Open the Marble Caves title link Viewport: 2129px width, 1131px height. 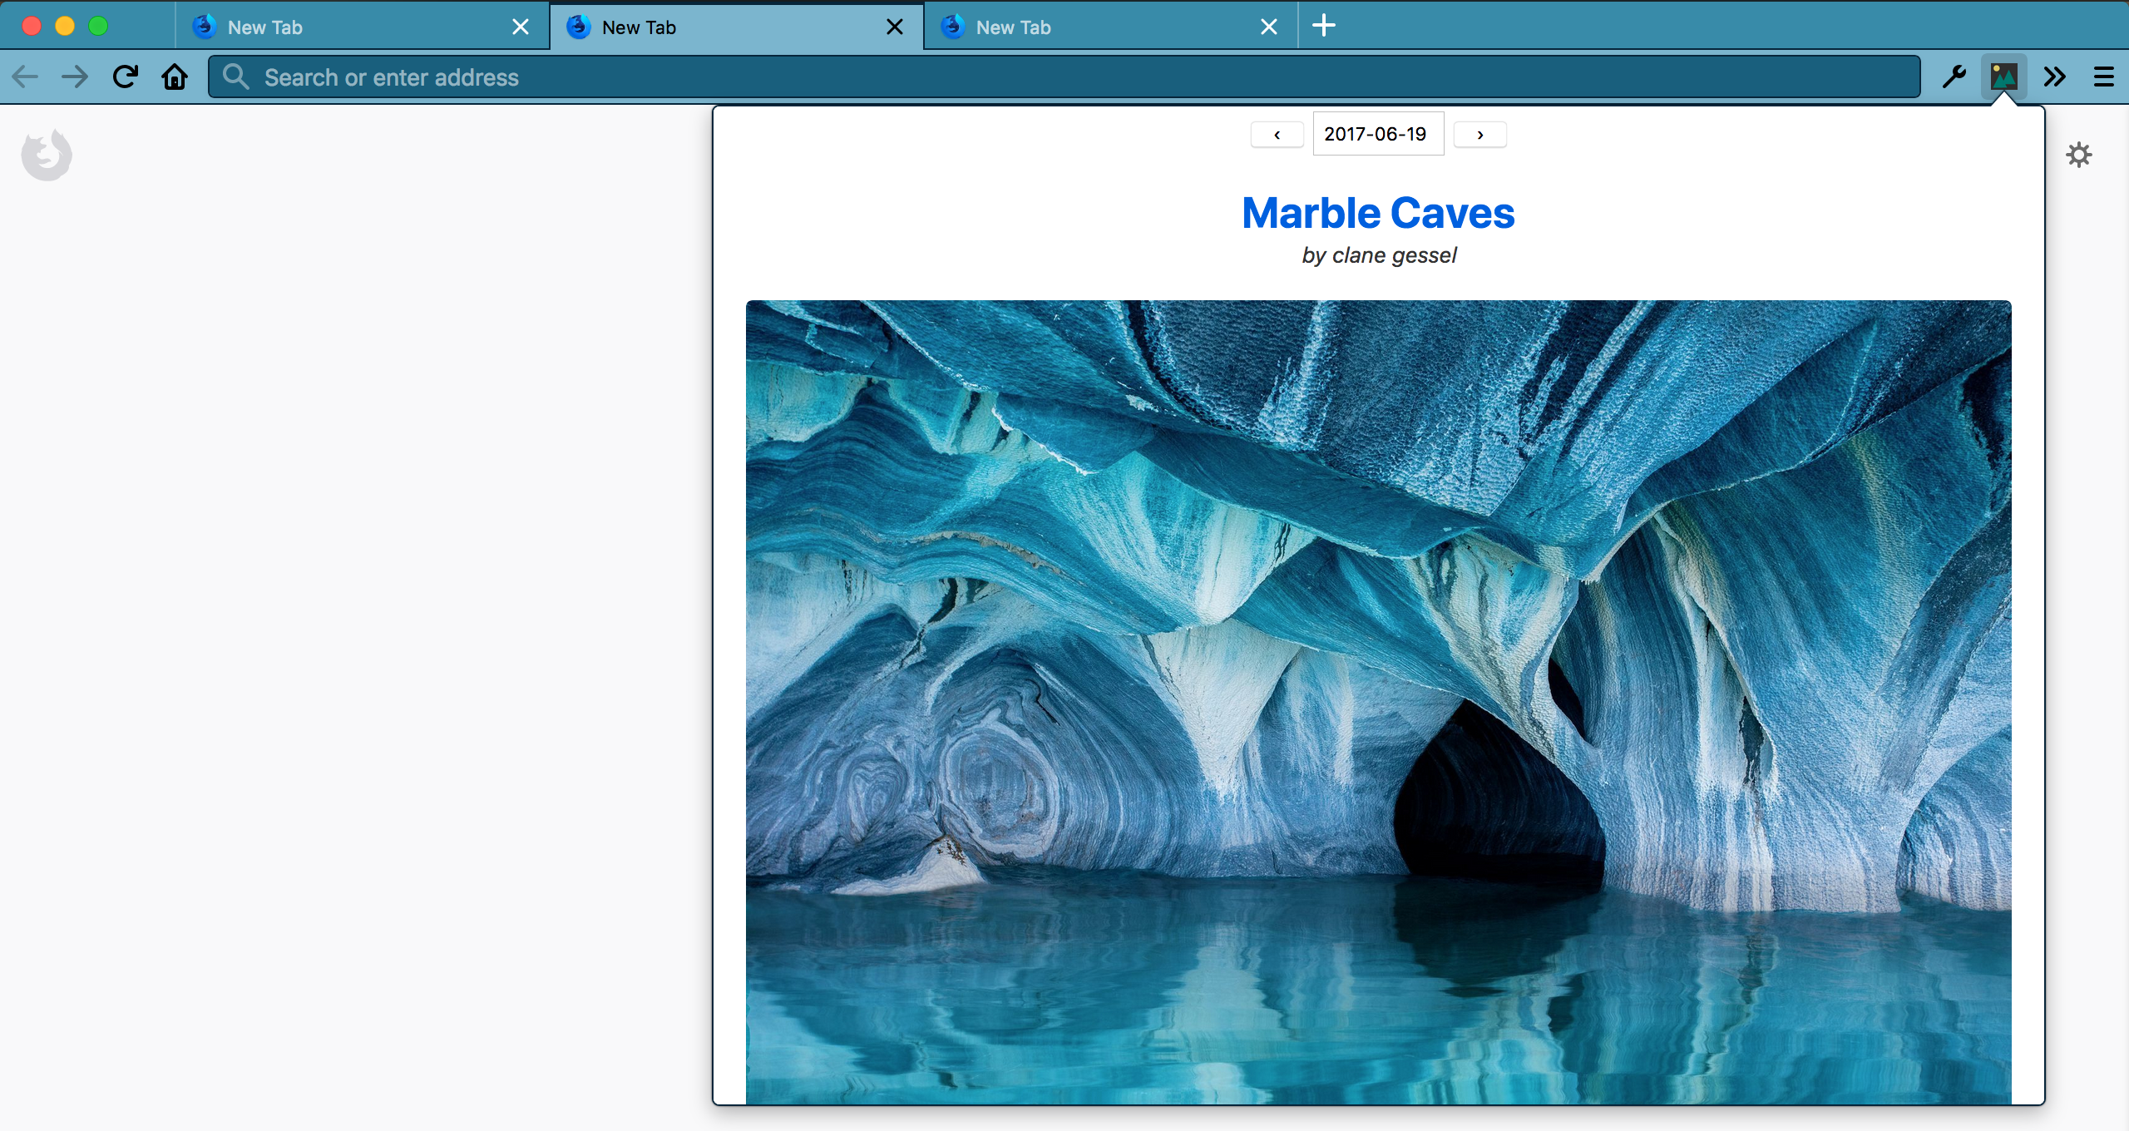[1378, 213]
